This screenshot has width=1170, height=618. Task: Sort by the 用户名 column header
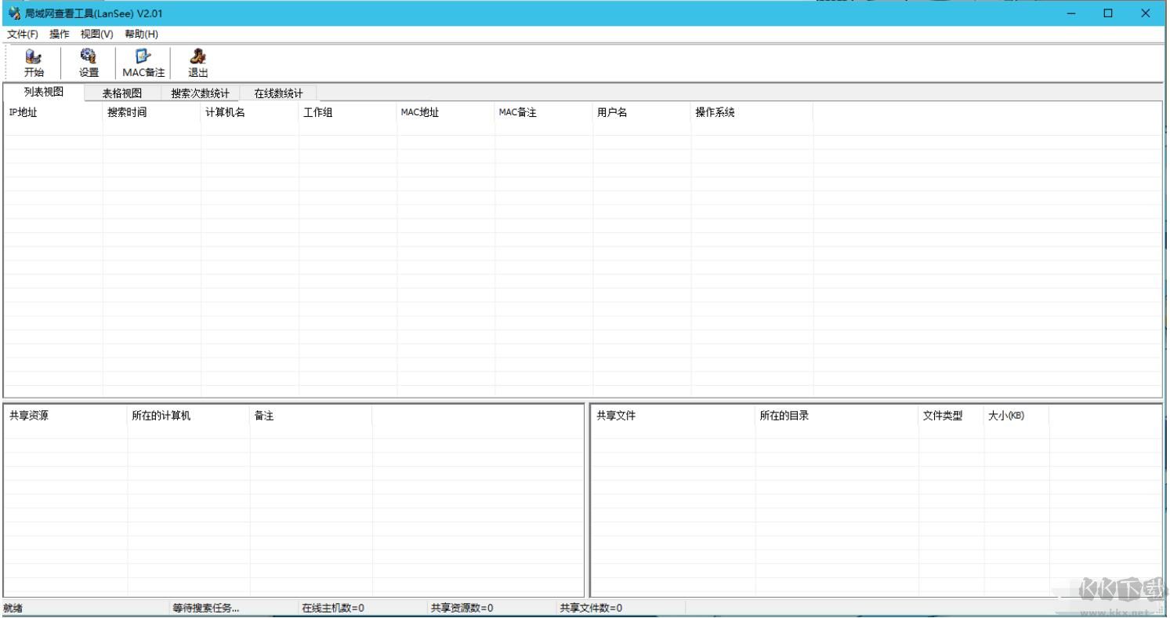coord(642,112)
